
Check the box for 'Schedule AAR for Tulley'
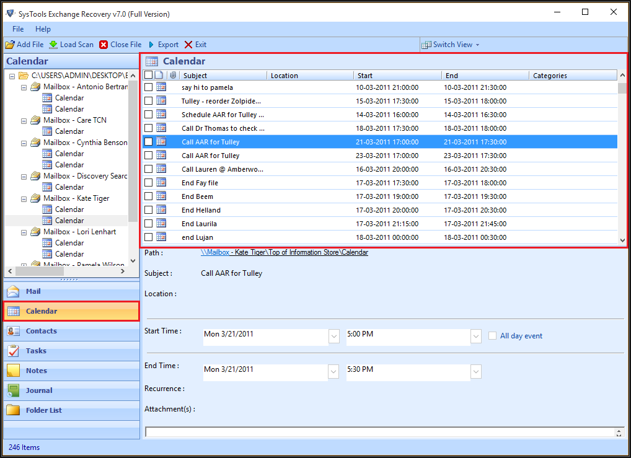149,114
